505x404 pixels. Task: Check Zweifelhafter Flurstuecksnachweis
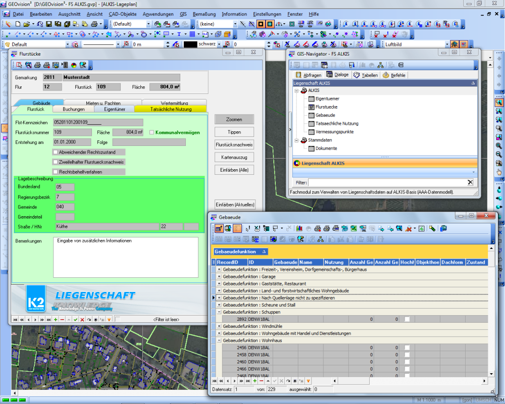click(x=56, y=162)
